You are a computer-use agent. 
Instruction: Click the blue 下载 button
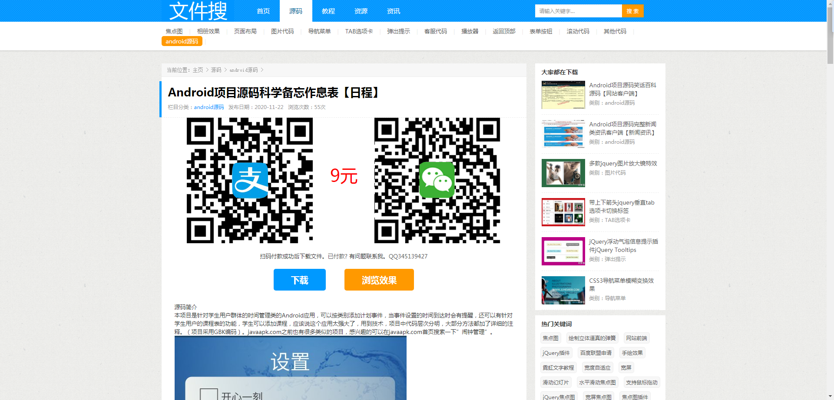pyautogui.click(x=300, y=280)
